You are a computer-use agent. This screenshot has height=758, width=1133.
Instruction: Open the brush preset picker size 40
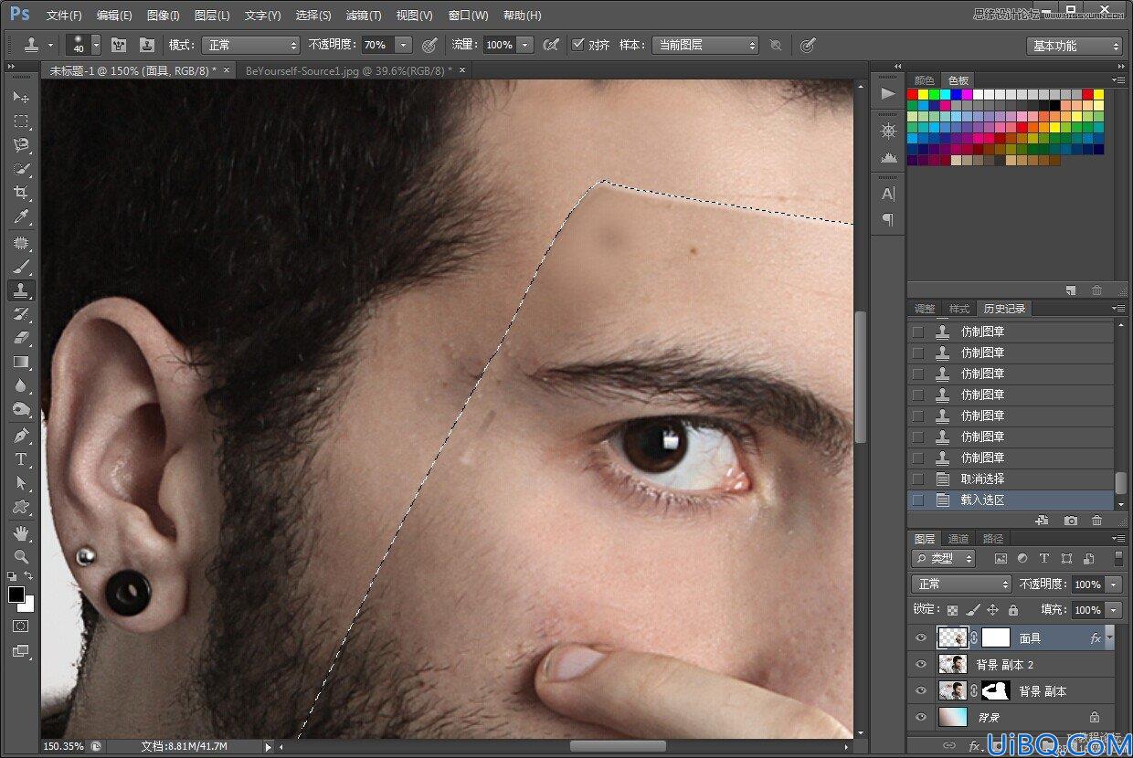(x=96, y=45)
